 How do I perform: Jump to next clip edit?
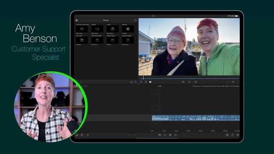pyautogui.click(x=196, y=82)
